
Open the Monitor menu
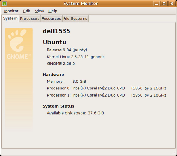pos(11,11)
